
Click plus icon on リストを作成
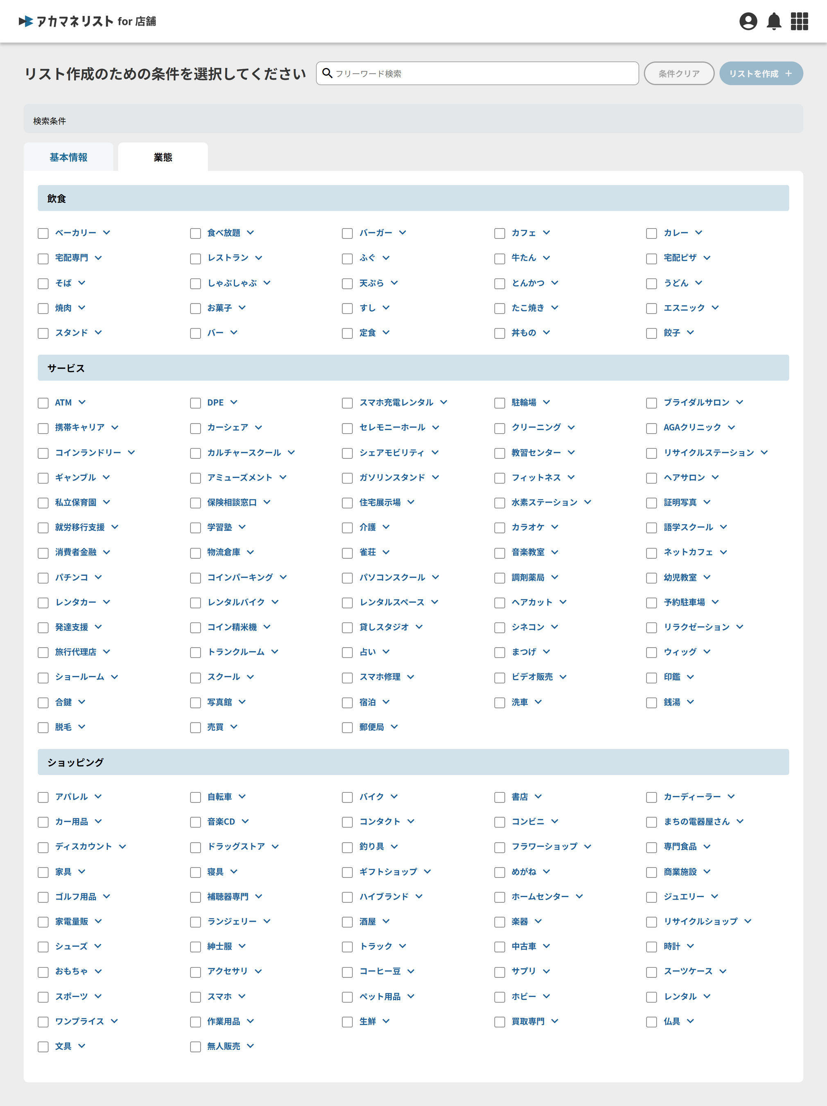click(x=789, y=73)
